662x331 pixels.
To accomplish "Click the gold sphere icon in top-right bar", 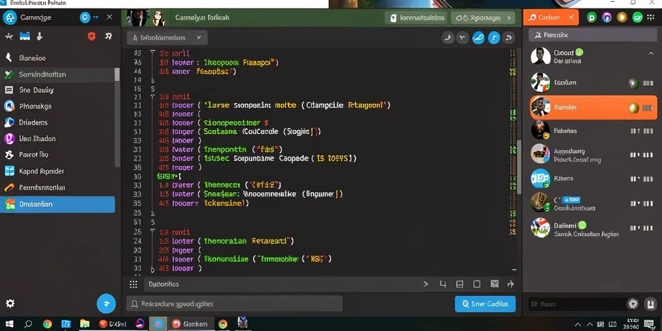I will tap(622, 17).
